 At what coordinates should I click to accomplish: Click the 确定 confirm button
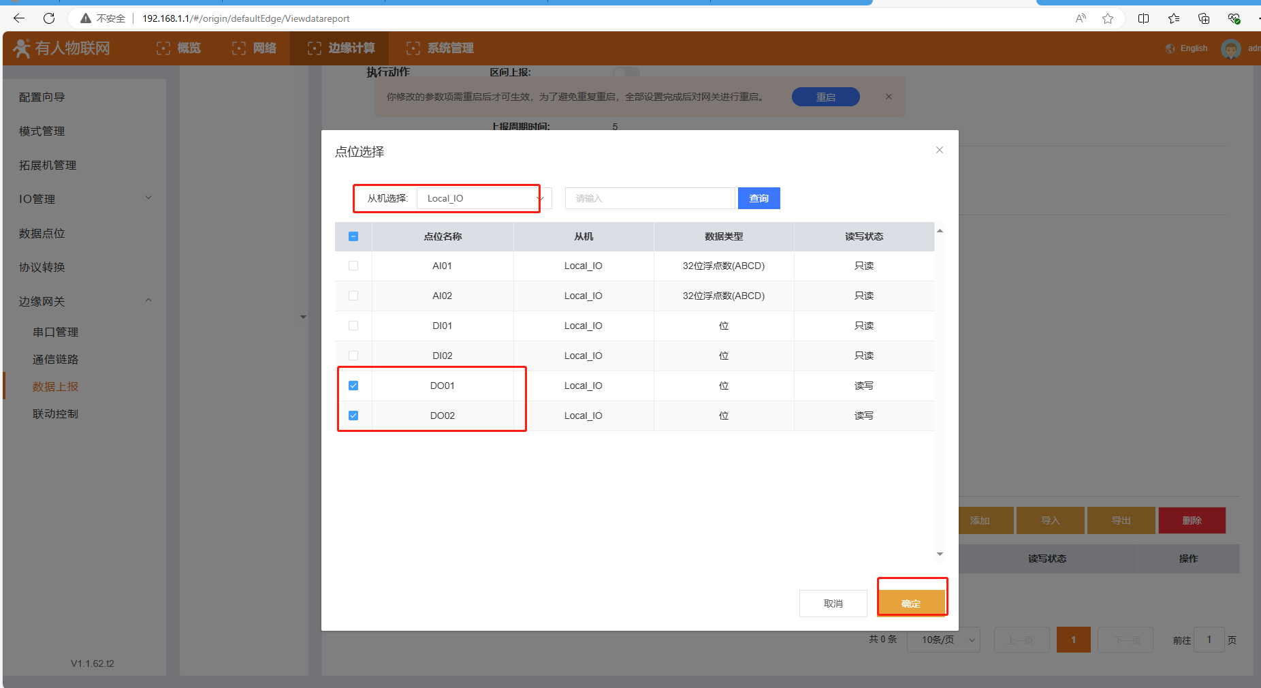pos(911,603)
